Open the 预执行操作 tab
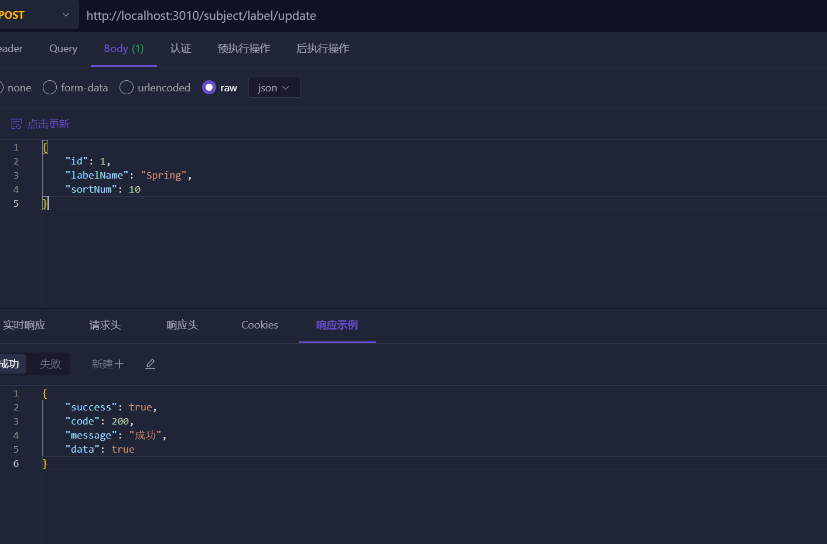 click(x=244, y=49)
